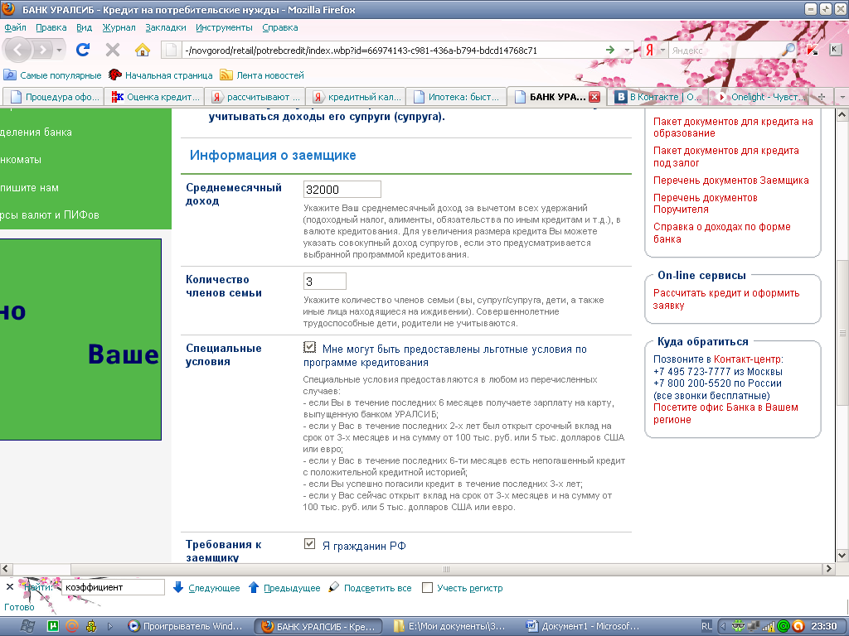Click the page identity icon in address bar
Screen dimensions: 849x636
tap(171, 51)
